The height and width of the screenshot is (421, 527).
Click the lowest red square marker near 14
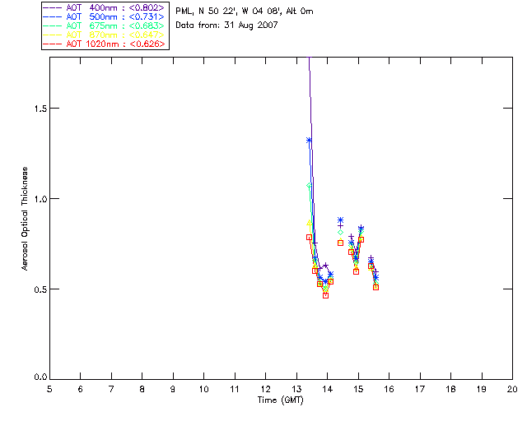[325, 296]
